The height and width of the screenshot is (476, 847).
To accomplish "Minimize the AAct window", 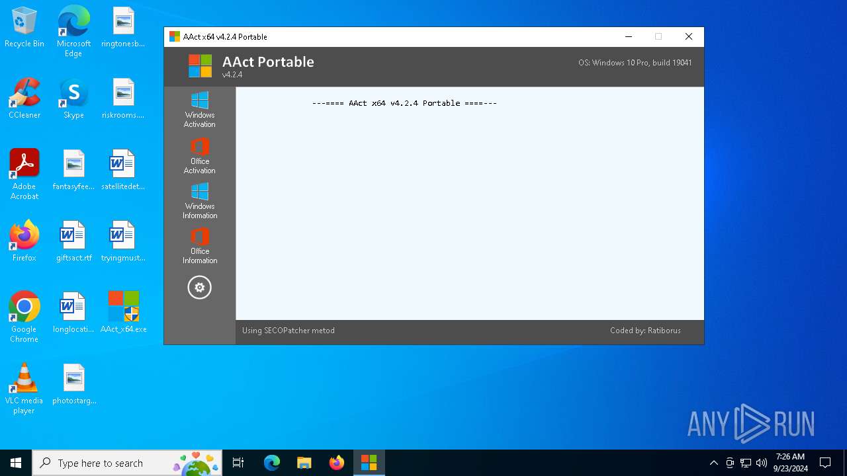I will coord(629,36).
